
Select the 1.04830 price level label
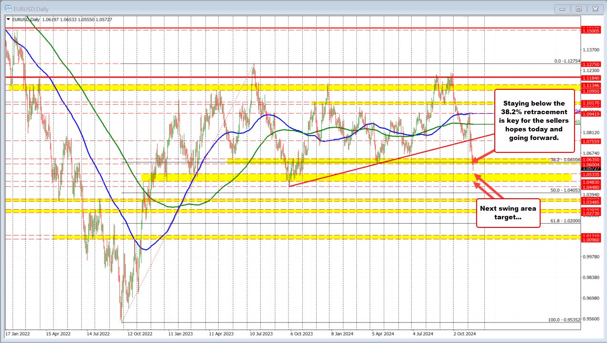590,182
